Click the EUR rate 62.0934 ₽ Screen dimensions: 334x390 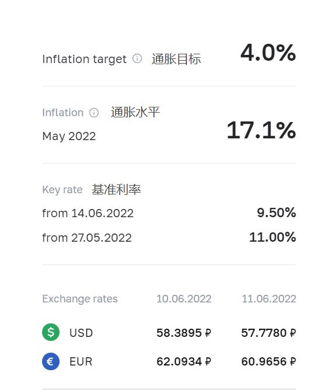tap(184, 361)
